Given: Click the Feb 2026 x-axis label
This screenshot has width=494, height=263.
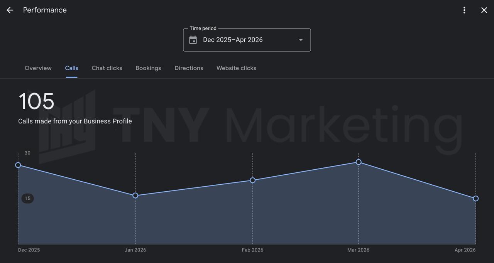Looking at the screenshot, I should 253,250.
